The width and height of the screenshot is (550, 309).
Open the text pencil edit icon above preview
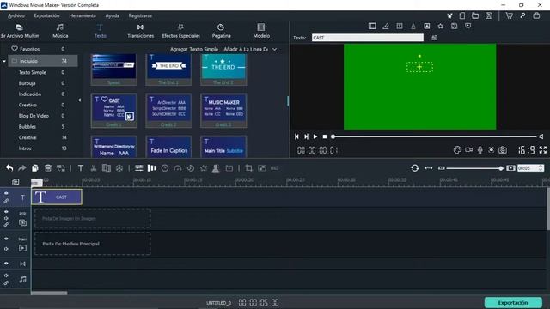(x=386, y=26)
